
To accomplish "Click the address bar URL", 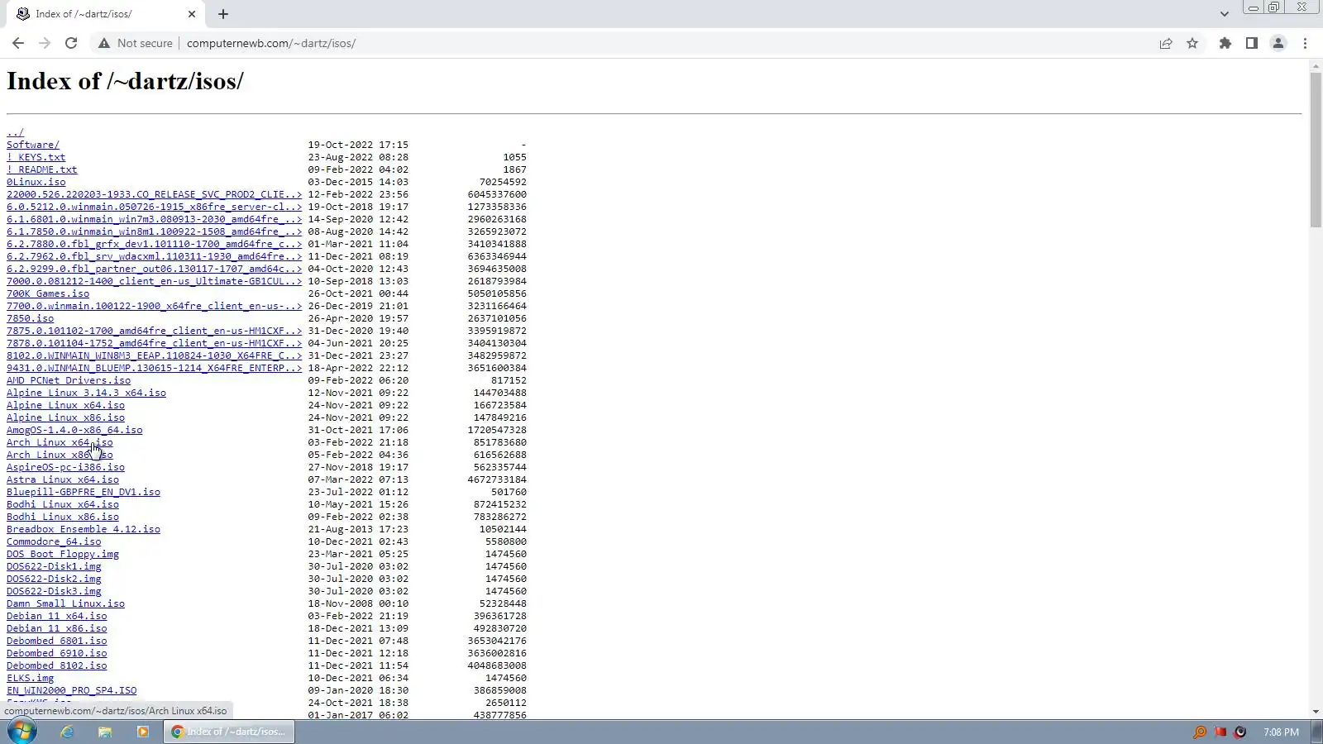I will point(271,43).
